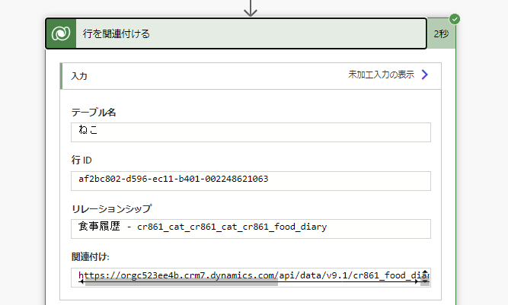Image resolution: width=508 pixels, height=305 pixels.
Task: Click the 2秒 duration badge
Action: pyautogui.click(x=441, y=33)
